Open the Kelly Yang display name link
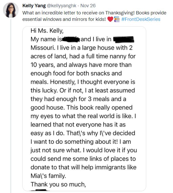 pyautogui.click(x=33, y=6)
